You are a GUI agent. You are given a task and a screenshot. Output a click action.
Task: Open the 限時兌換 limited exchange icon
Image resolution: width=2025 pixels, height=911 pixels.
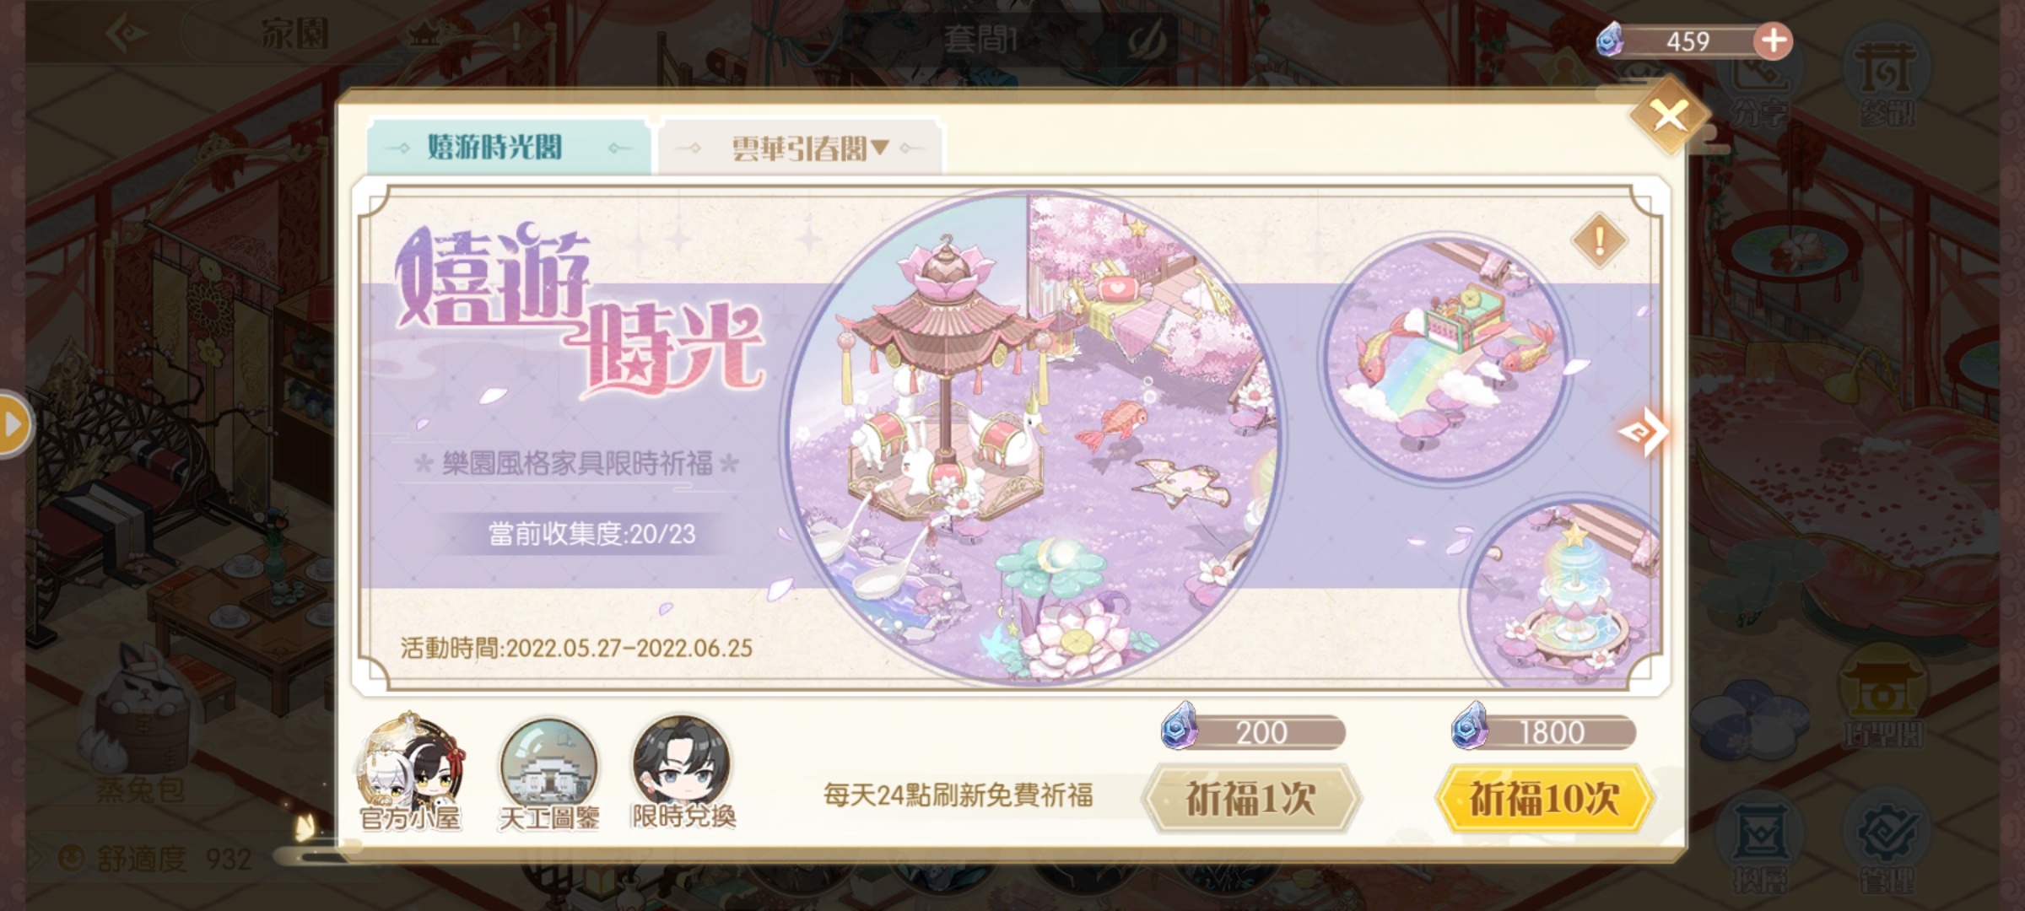coord(683,772)
